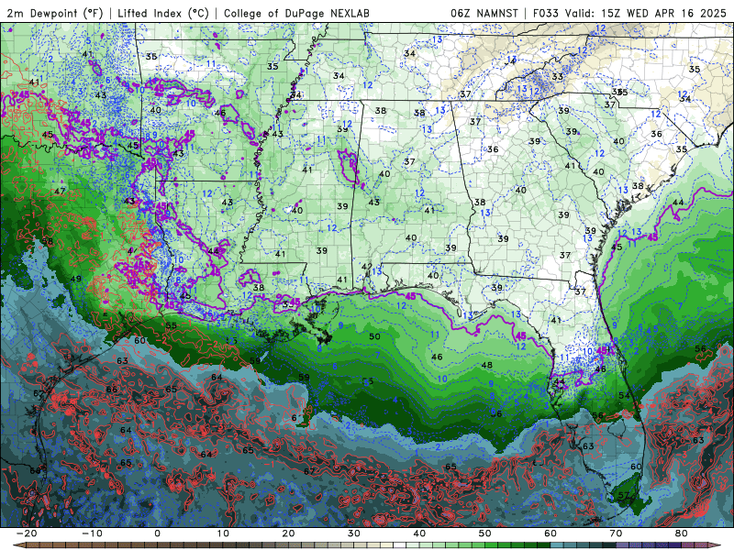Click the 'F033 Valid: 15Z WED APR 16 2025' text
This screenshot has width=734, height=550.
[x=629, y=14]
